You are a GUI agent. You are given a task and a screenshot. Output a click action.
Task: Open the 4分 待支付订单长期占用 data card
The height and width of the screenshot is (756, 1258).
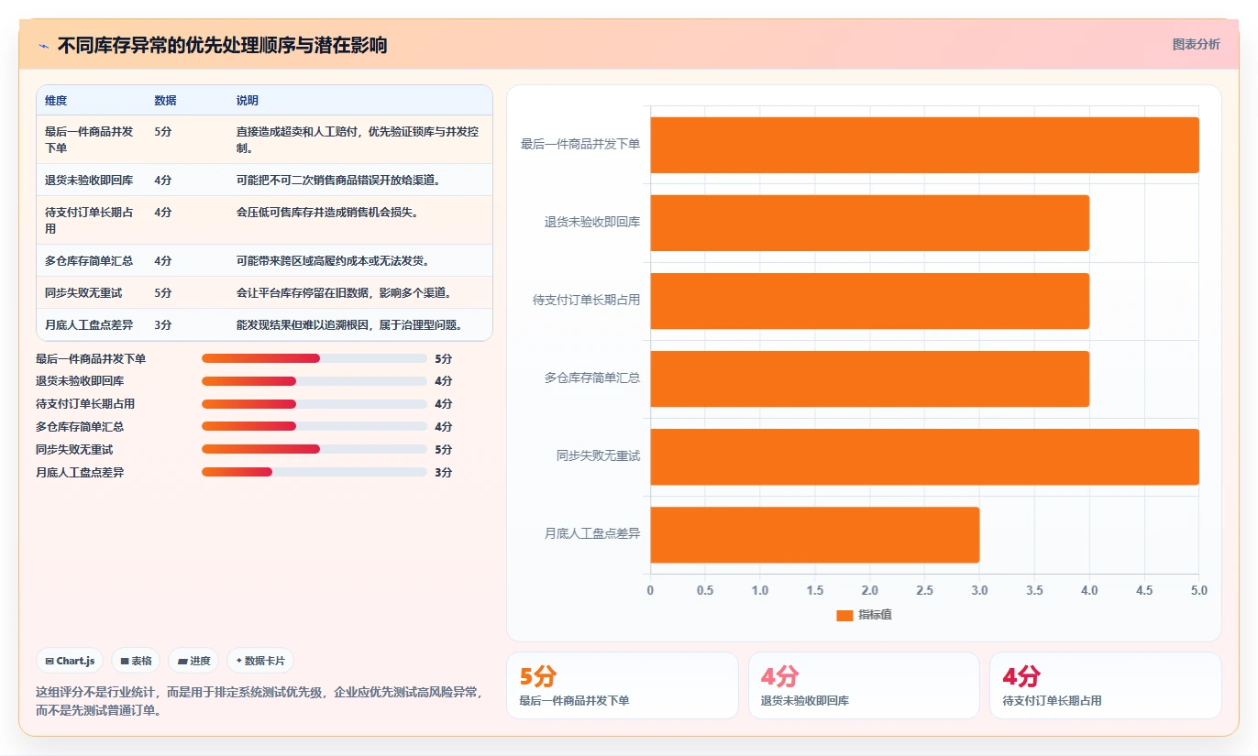pyautogui.click(x=1105, y=685)
